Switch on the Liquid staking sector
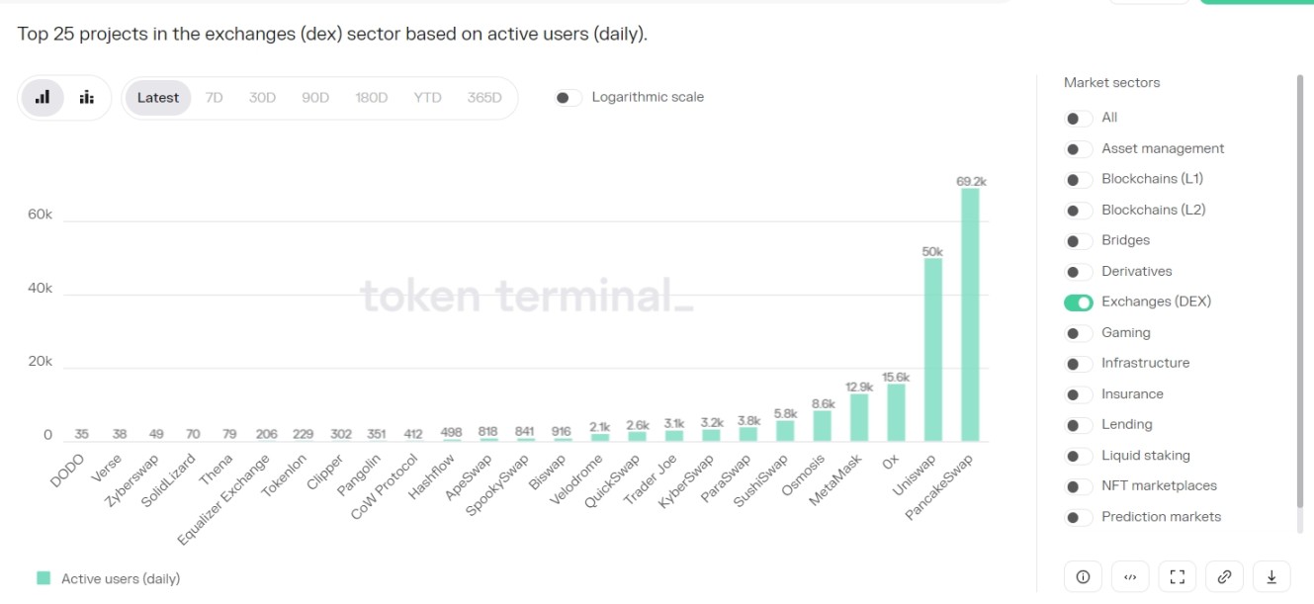 [1079, 455]
